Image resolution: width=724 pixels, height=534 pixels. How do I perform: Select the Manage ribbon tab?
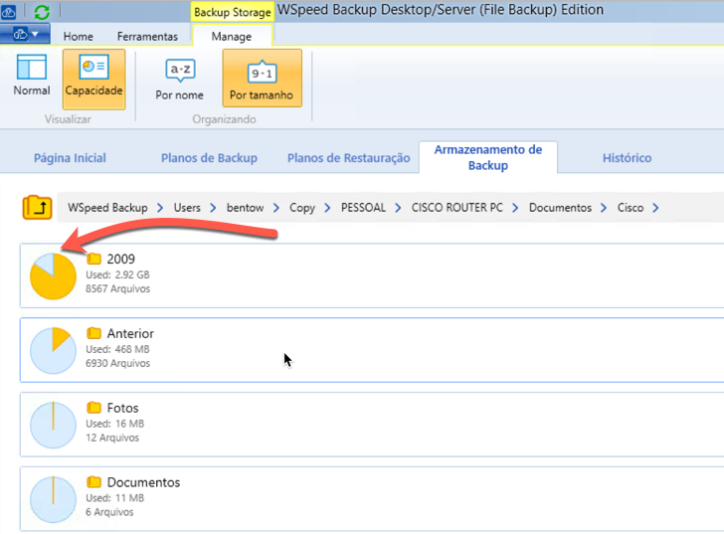(232, 37)
